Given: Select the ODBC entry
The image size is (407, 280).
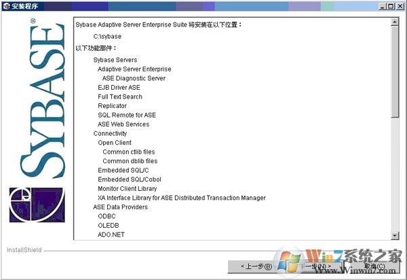Looking at the screenshot, I should (106, 216).
